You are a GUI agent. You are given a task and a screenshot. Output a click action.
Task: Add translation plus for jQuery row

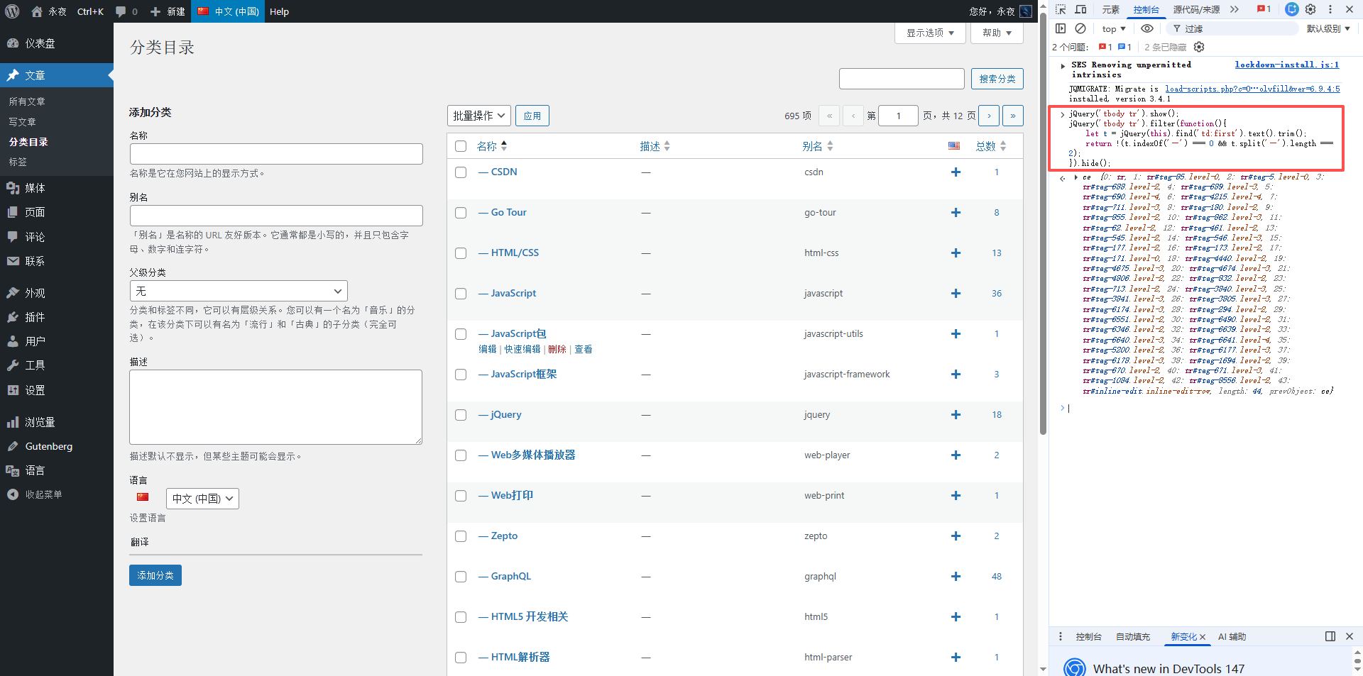[956, 414]
